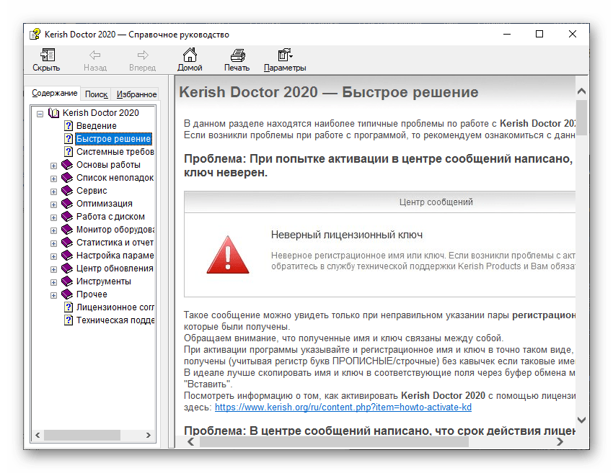The width and height of the screenshot is (613, 473).
Task: Expand the Прочее tree node
Action: click(x=53, y=295)
